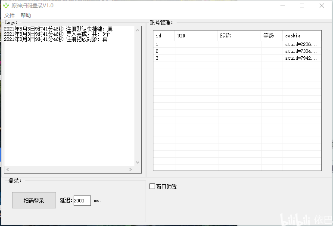The width and height of the screenshot is (333, 226).
Task: Click cookie cell stuid=7942...
Action: click(x=302, y=58)
